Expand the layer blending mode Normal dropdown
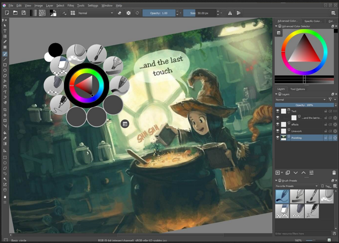This screenshot has width=339, height=243. tap(300, 100)
